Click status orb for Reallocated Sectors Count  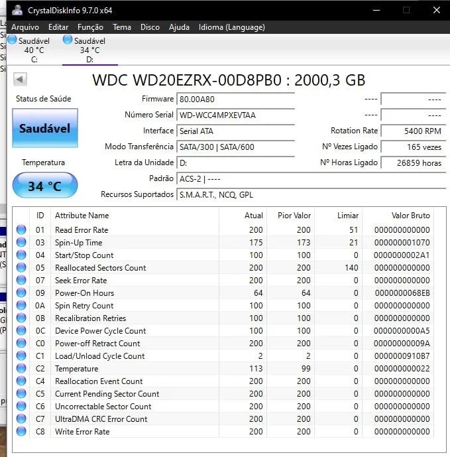tap(21, 267)
